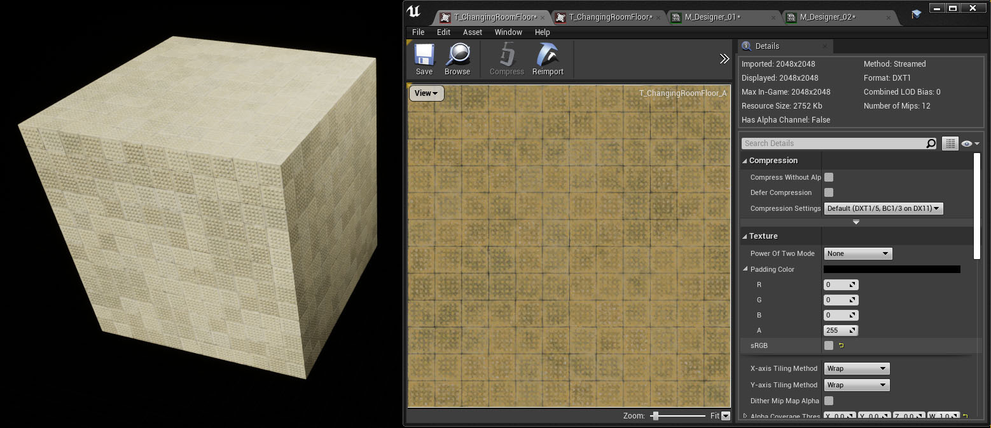
Task: Switch to M_Designer_01 tab
Action: [x=711, y=17]
